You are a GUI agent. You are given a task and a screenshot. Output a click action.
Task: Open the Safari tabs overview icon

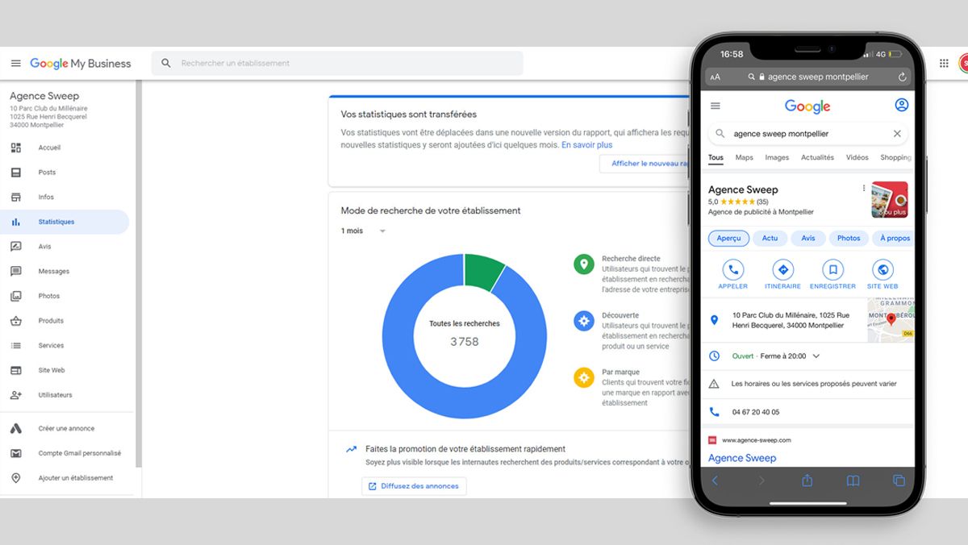point(899,481)
